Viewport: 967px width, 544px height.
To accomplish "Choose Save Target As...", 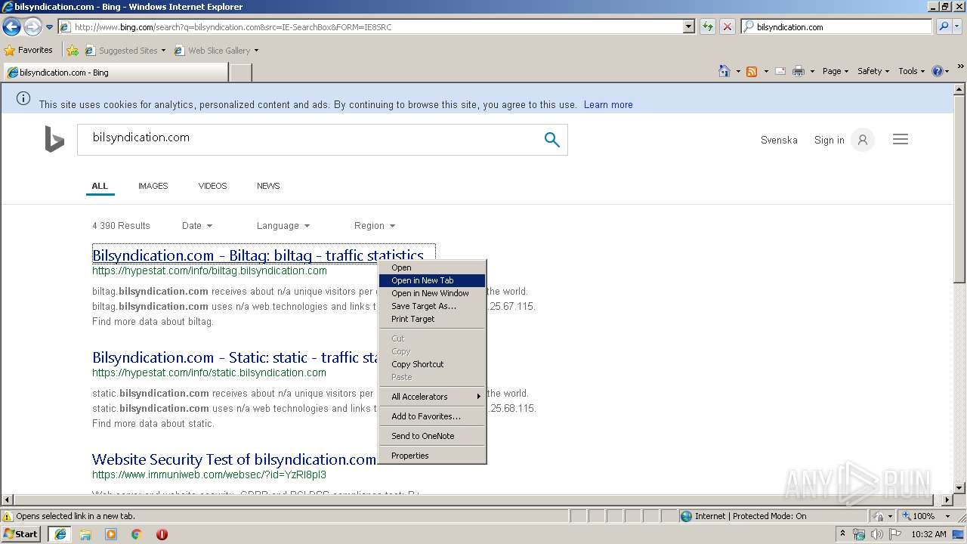I will click(432, 306).
